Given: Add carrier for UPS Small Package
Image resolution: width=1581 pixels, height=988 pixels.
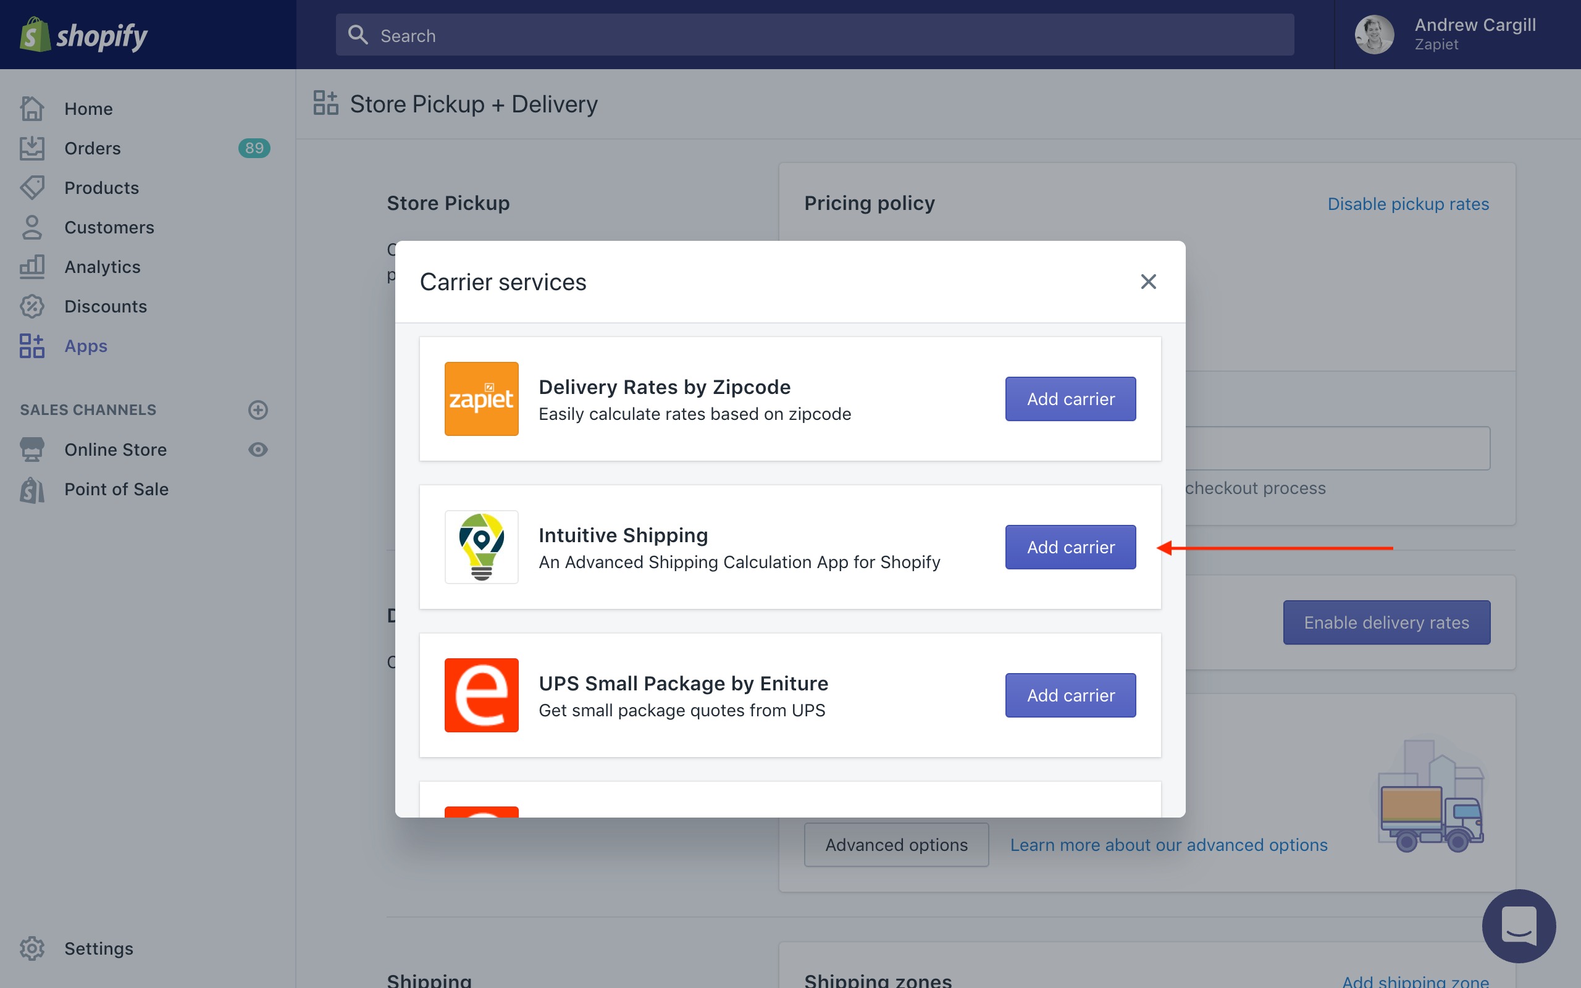Looking at the screenshot, I should [x=1070, y=695].
